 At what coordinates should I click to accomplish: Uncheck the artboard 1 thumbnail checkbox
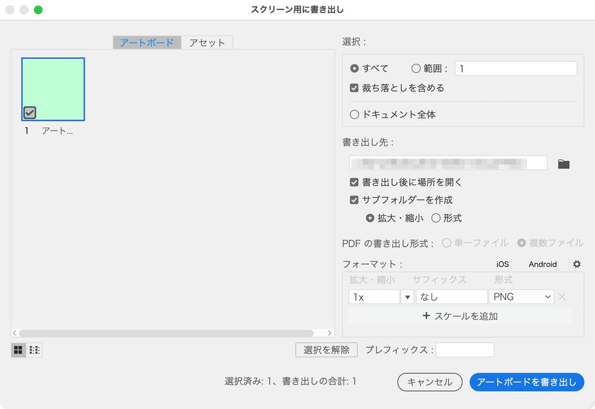[30, 113]
